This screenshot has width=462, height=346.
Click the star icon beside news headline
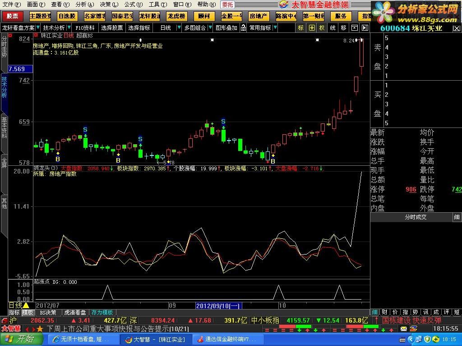tap(40, 328)
